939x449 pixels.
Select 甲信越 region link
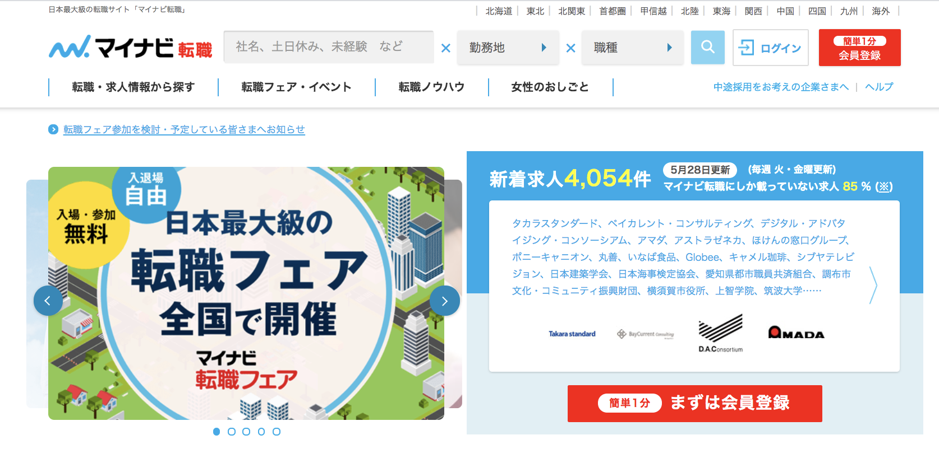(x=653, y=11)
